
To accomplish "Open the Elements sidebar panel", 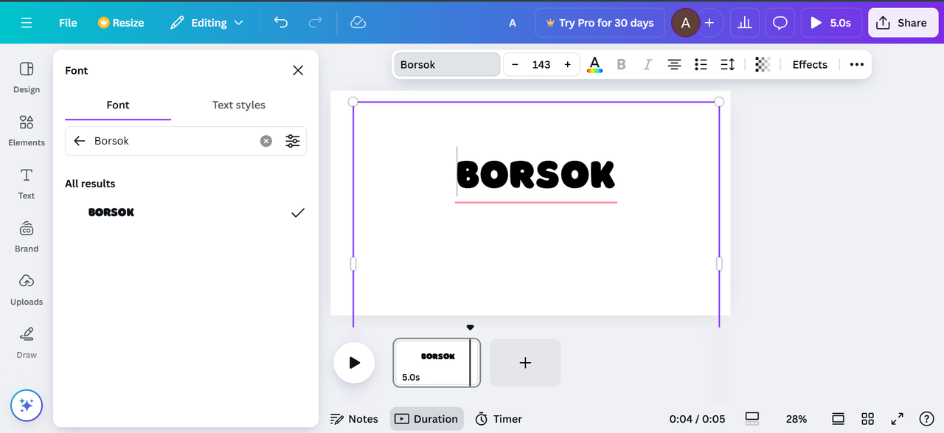I will (27, 131).
